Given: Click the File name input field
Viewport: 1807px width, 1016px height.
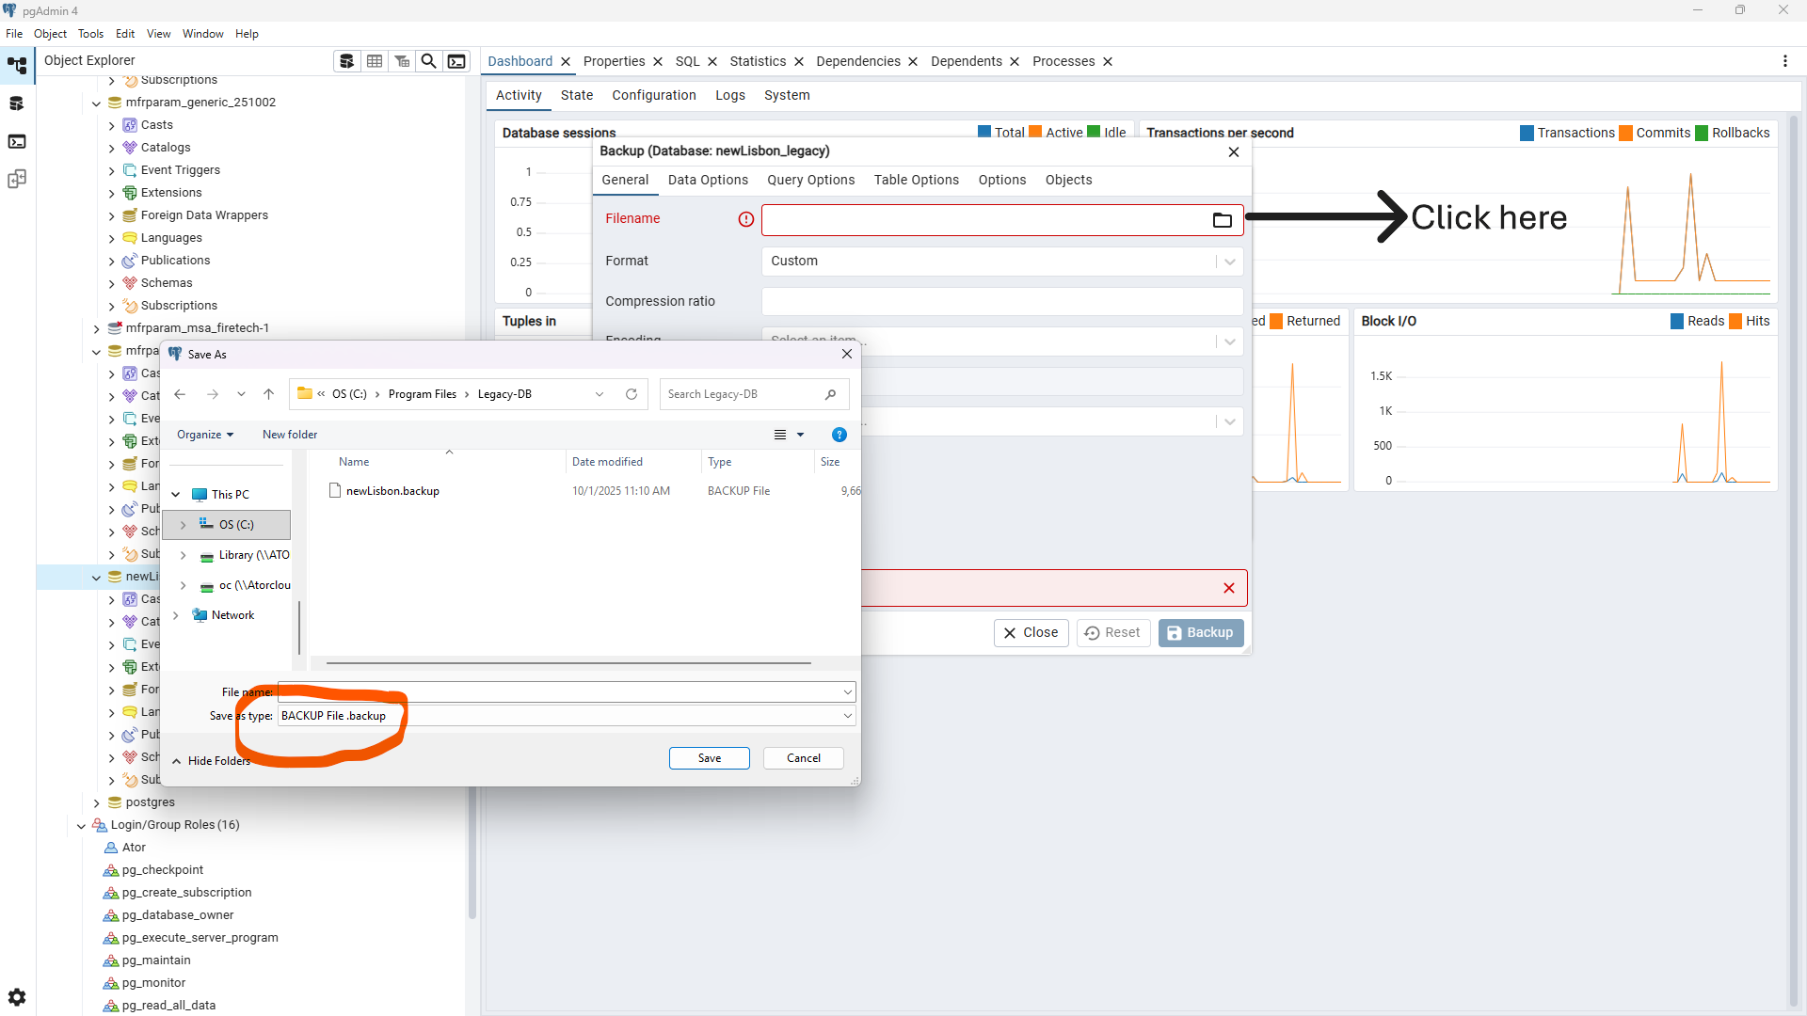Looking at the screenshot, I should (x=565, y=691).
